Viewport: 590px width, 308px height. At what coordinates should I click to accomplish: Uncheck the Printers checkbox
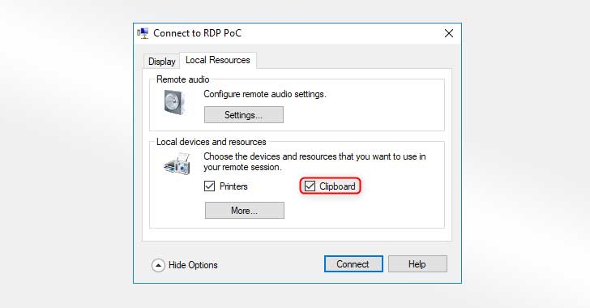point(210,186)
